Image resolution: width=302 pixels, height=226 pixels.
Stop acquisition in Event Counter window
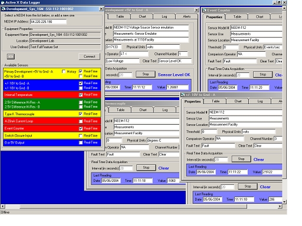point(263,75)
